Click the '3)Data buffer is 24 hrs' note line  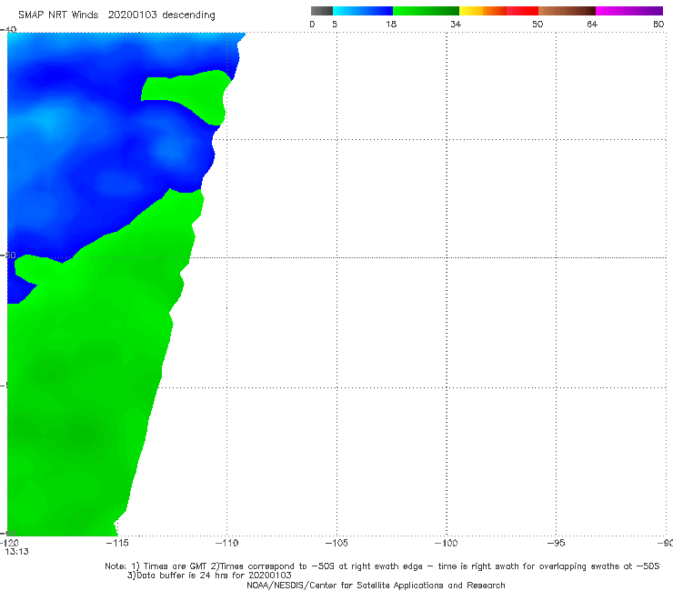209,576
